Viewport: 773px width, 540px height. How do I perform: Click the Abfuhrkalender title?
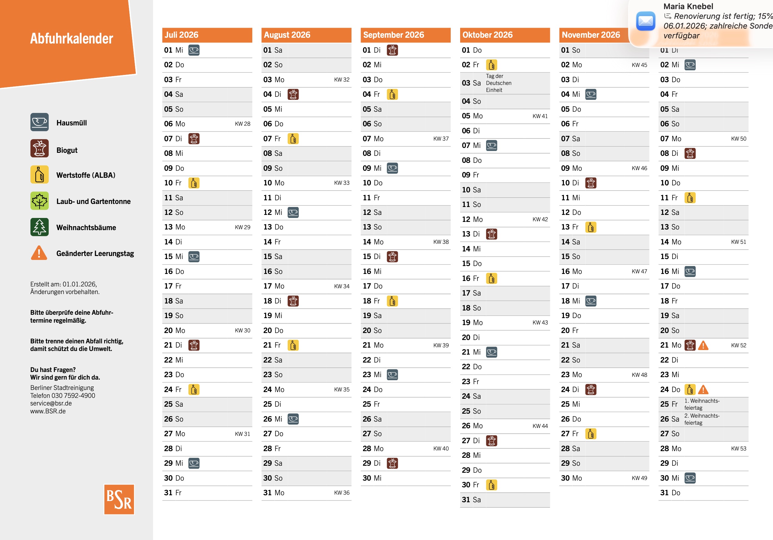point(72,39)
